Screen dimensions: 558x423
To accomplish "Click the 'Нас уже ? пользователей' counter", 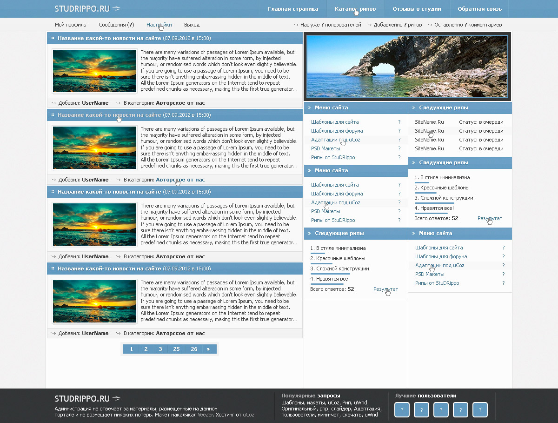I will pos(331,25).
